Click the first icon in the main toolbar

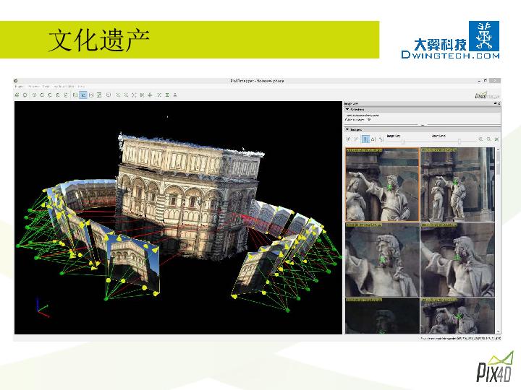tap(17, 95)
